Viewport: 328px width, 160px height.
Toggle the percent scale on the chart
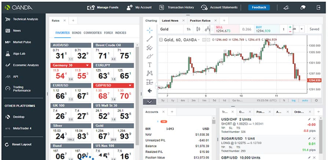click(x=284, y=100)
